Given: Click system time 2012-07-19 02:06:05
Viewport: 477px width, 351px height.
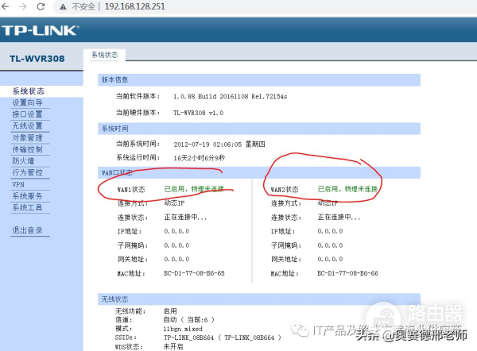Looking at the screenshot, I should point(219,145).
